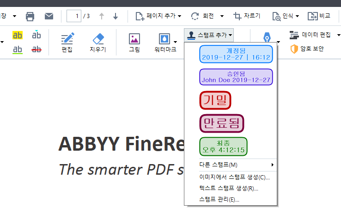Expand the Save dropdown arrow

(x=15, y=16)
